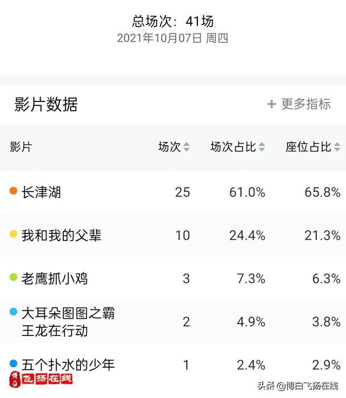Sort by 场次占比 column arrows
Image resolution: width=346 pixels, height=398 pixels.
tap(262, 147)
